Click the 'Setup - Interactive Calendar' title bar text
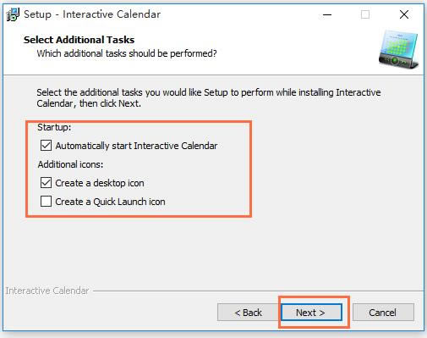Image resolution: width=427 pixels, height=338 pixels. pos(92,14)
